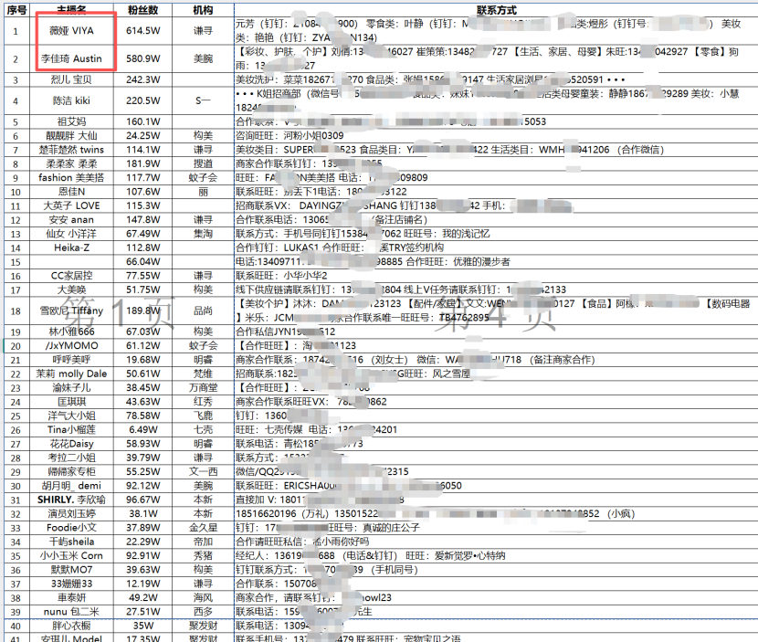Screen dimensions: 758x642
Task: Click the cell 安安 anan
Action: coord(71,220)
